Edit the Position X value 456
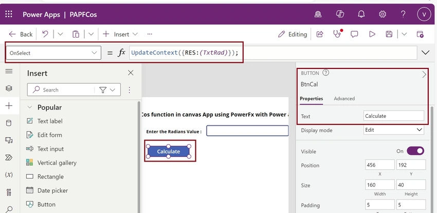Screen dimensions: 437x213 pyautogui.click(x=379, y=165)
